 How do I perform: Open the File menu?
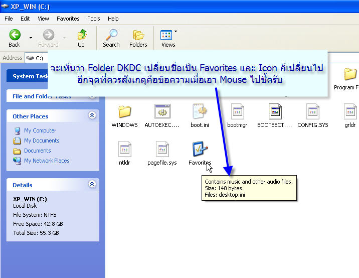coord(9,19)
